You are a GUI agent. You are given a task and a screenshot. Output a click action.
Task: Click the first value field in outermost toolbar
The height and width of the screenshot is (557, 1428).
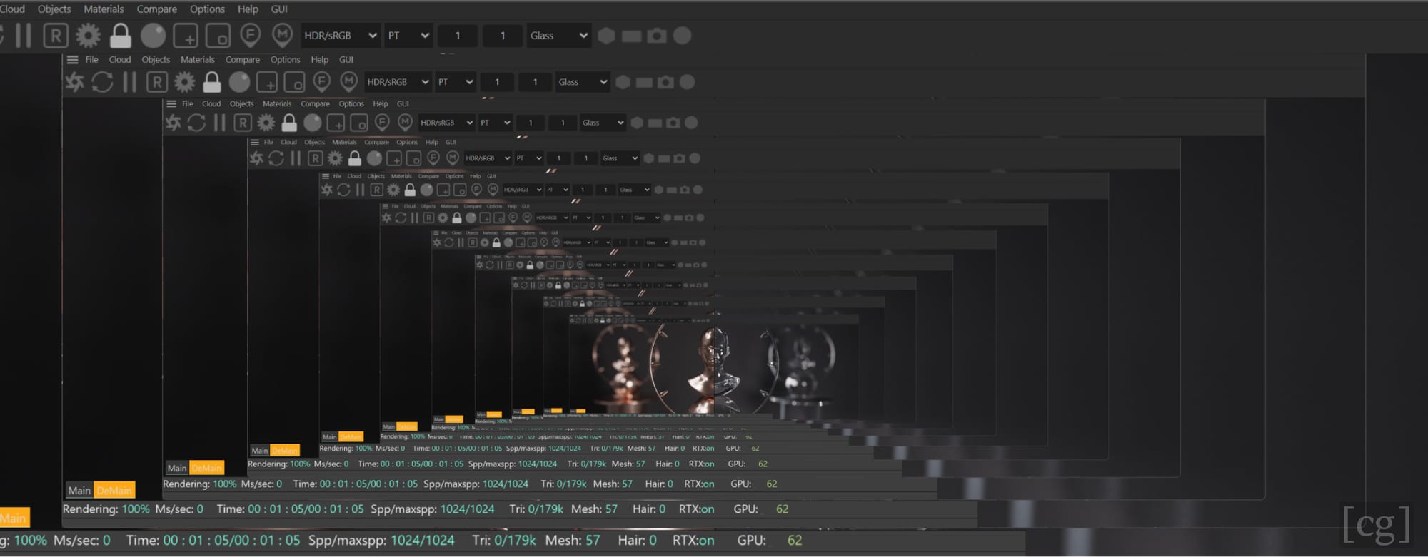[x=458, y=35]
